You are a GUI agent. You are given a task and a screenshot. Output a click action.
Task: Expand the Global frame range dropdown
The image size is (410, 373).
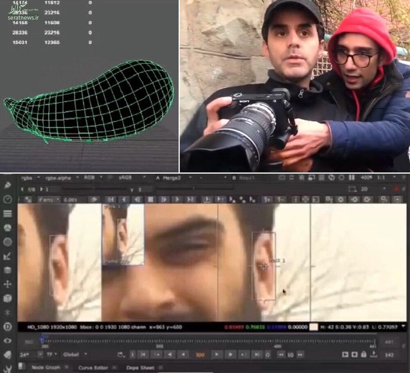(75, 355)
